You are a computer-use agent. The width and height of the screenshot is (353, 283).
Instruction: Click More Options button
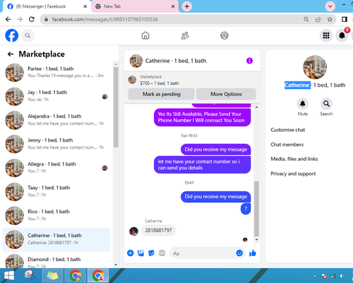226,94
